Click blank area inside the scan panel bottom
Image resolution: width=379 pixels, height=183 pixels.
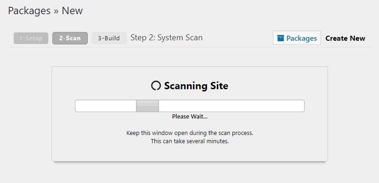(190, 153)
